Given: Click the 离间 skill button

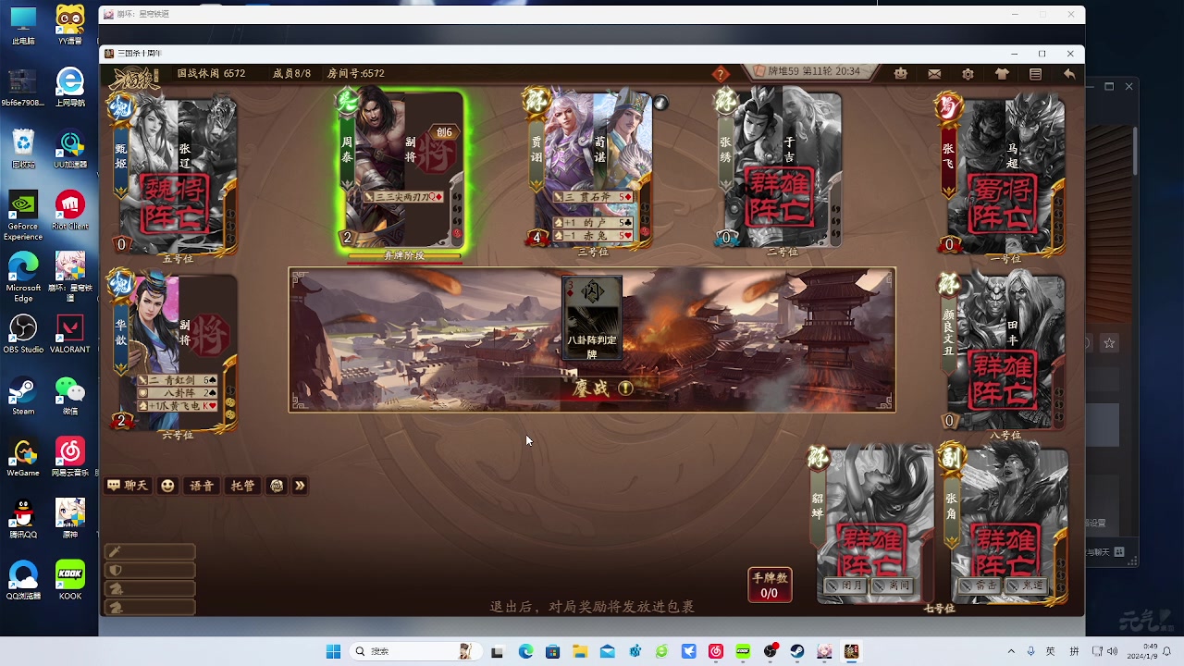Looking at the screenshot, I should (x=892, y=586).
